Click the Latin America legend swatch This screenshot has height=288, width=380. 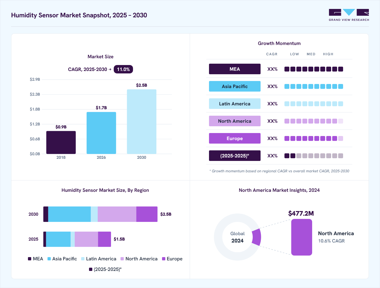pos(83,259)
